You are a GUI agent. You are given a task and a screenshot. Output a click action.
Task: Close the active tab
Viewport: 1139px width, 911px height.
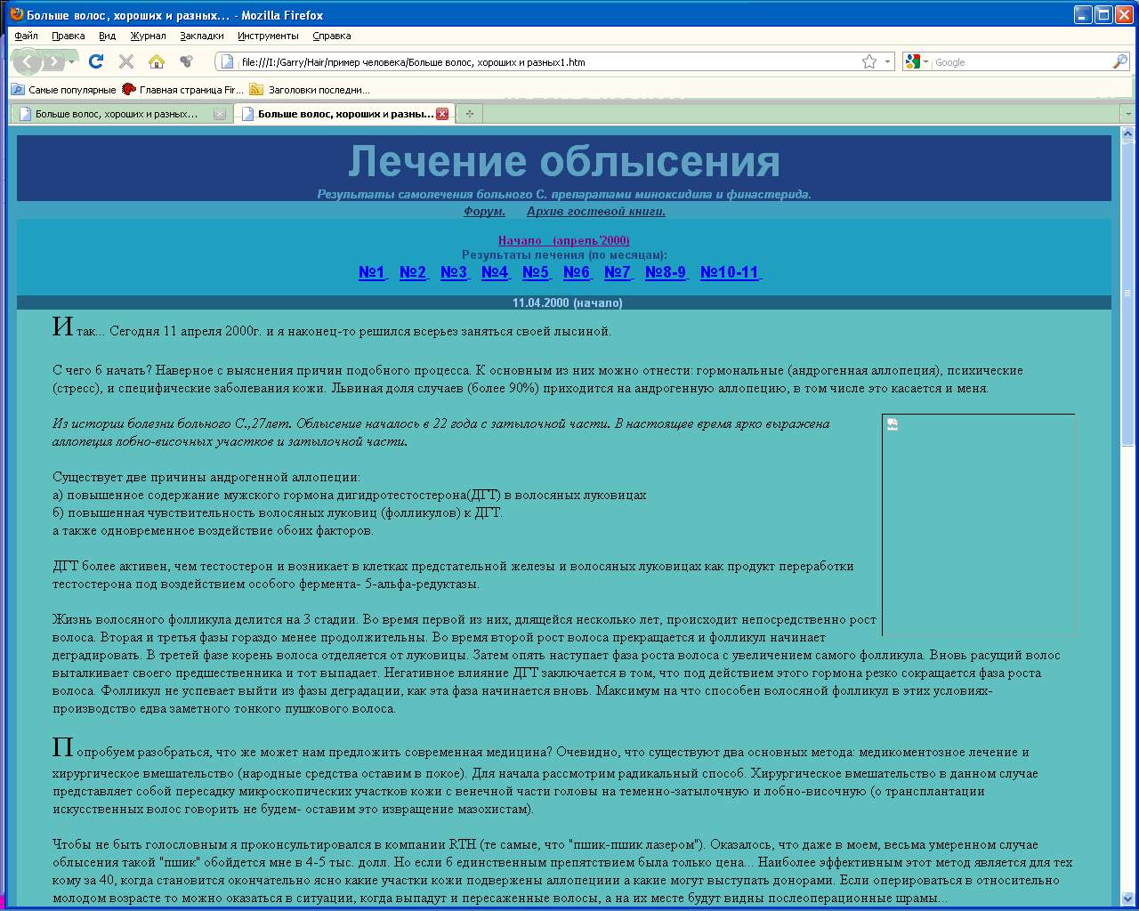coord(442,114)
